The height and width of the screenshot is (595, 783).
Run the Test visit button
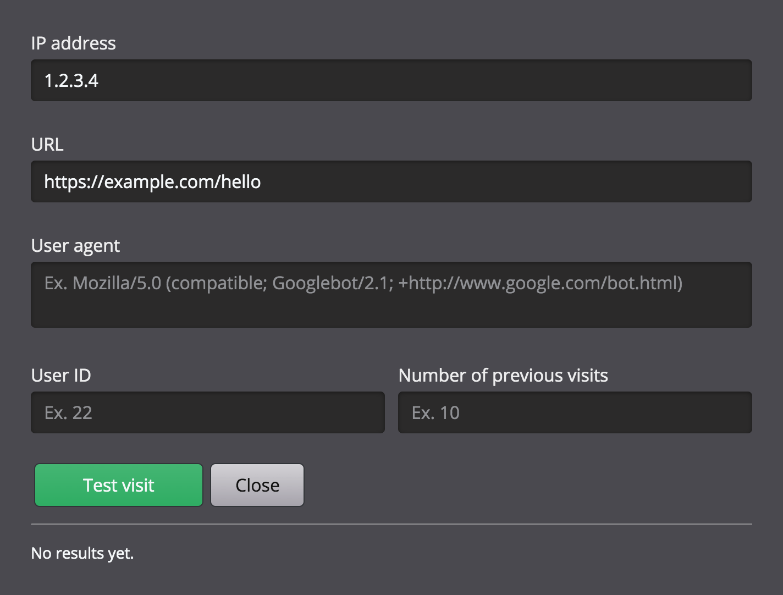point(119,485)
